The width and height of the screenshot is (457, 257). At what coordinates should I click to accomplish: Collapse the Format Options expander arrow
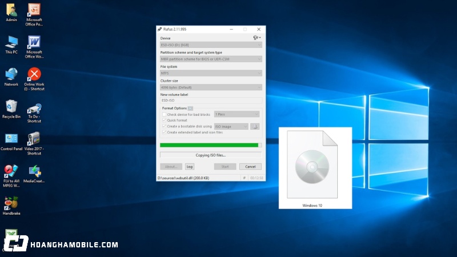pyautogui.click(x=190, y=108)
